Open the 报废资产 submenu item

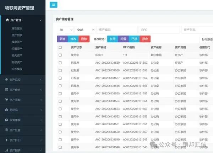(17, 42)
